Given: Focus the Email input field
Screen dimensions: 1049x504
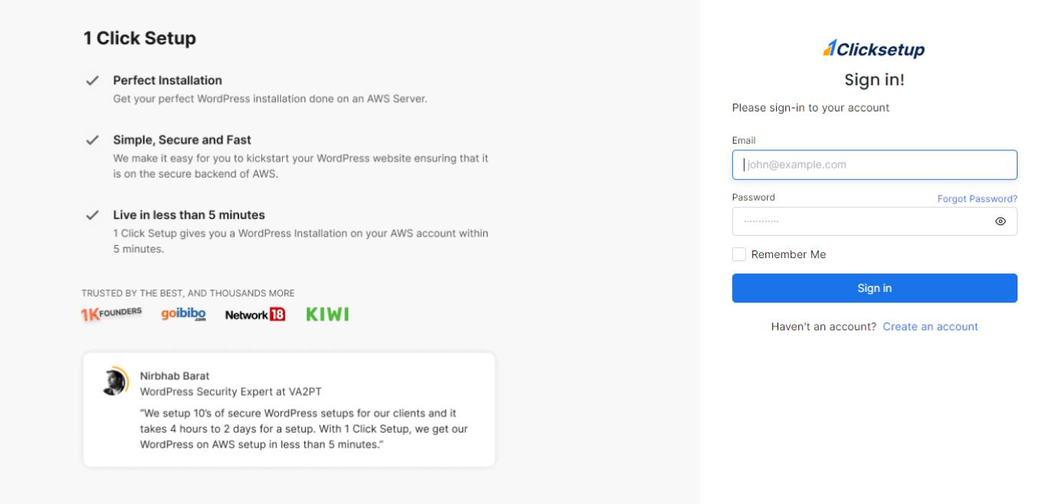Looking at the screenshot, I should click(x=874, y=165).
